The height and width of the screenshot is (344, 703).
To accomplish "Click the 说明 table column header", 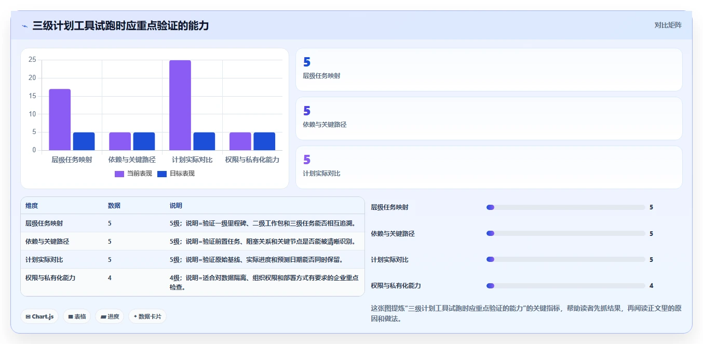I will tap(176, 206).
